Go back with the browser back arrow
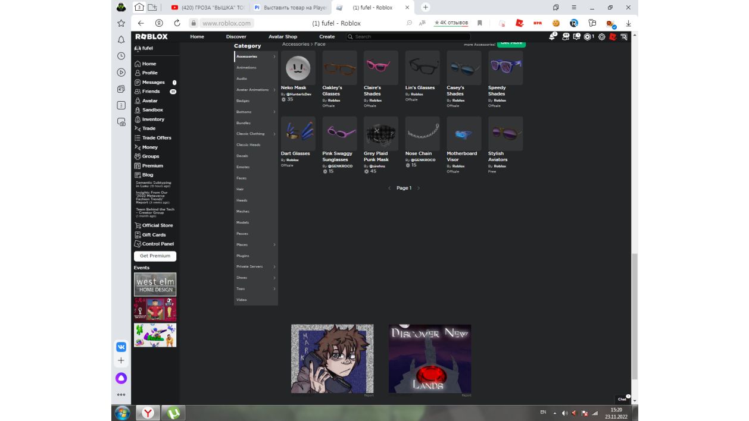Viewport: 749px width, 421px height. (141, 23)
